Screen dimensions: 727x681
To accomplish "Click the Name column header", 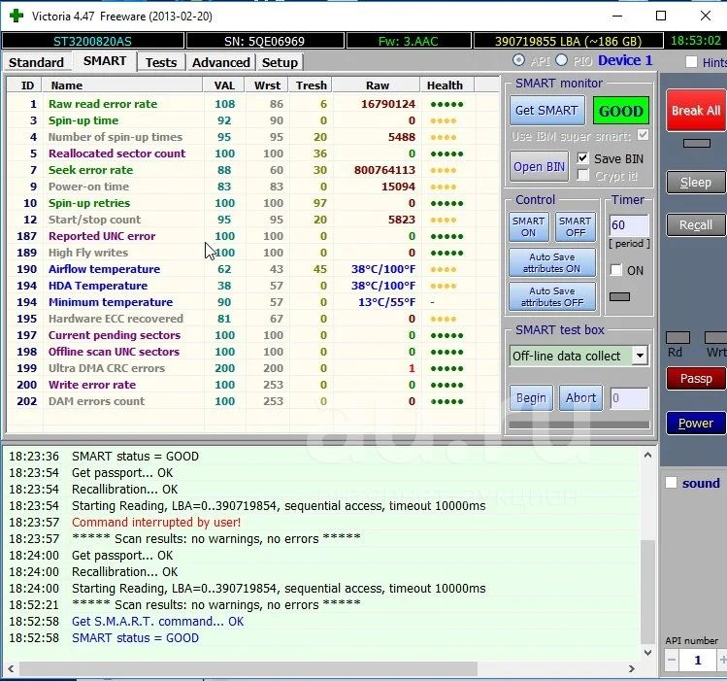I will (x=122, y=85).
